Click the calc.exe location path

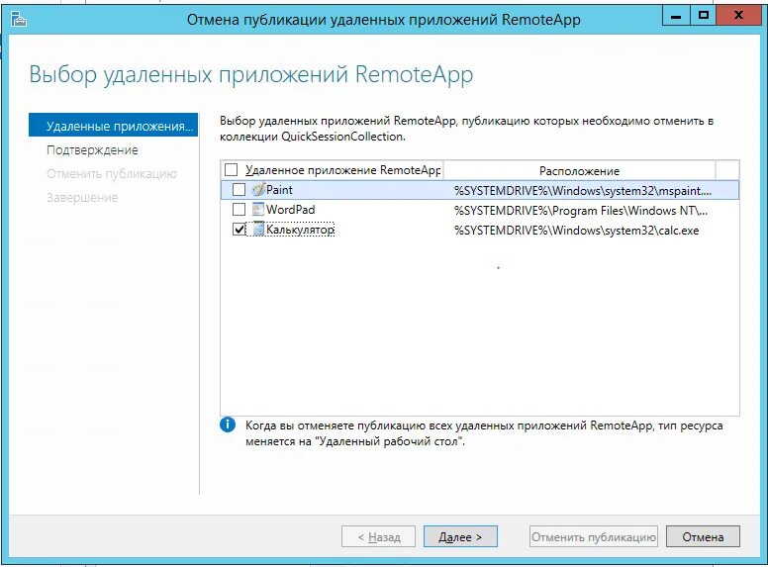(x=576, y=231)
